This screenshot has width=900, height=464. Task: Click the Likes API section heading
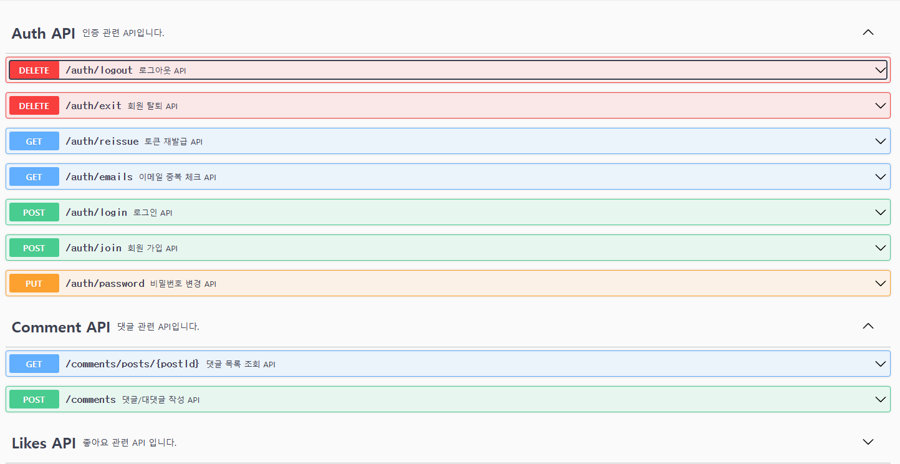[x=44, y=443]
